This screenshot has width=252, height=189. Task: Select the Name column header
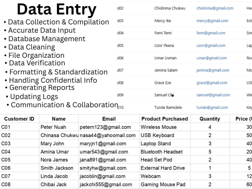pos(59,119)
